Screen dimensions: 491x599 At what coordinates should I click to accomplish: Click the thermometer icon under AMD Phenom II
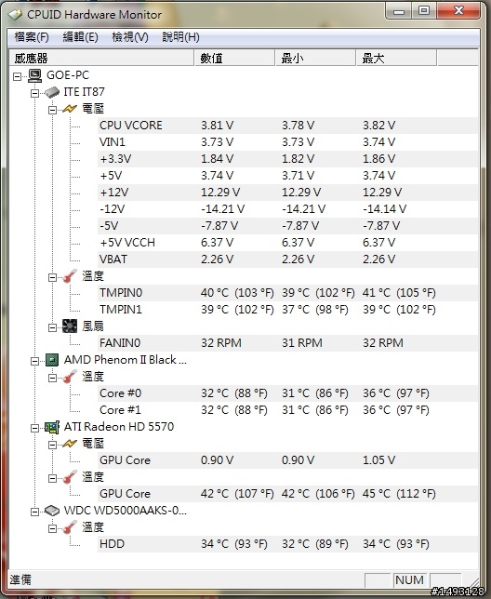pos(70,377)
